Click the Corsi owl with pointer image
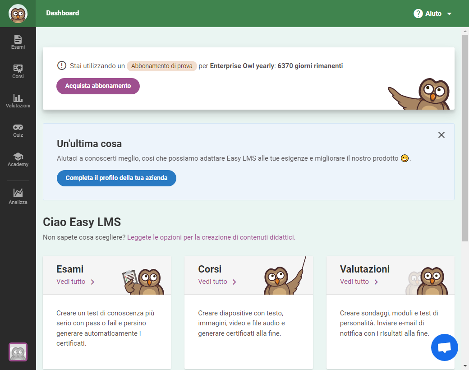This screenshot has width=469, height=370. coord(285,276)
